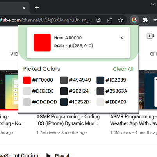This screenshot has width=157, height=157.
Task: Click the color picker extension icon
Action: click(134, 20)
